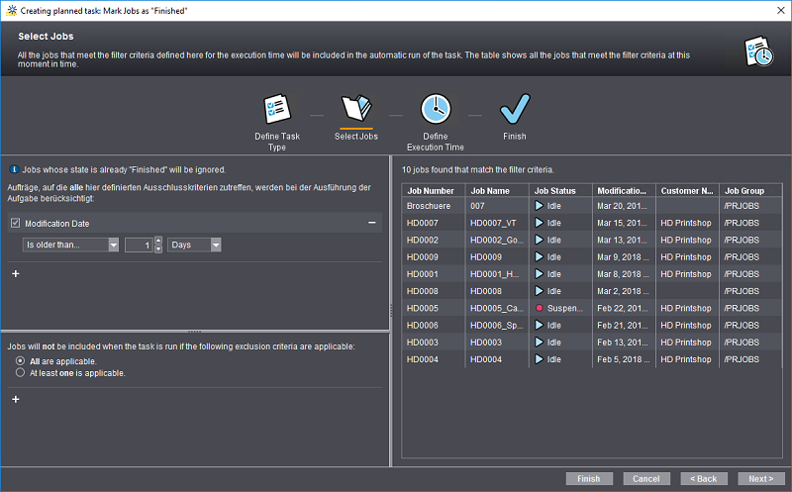
Task: Click the Next > button
Action: click(760, 478)
